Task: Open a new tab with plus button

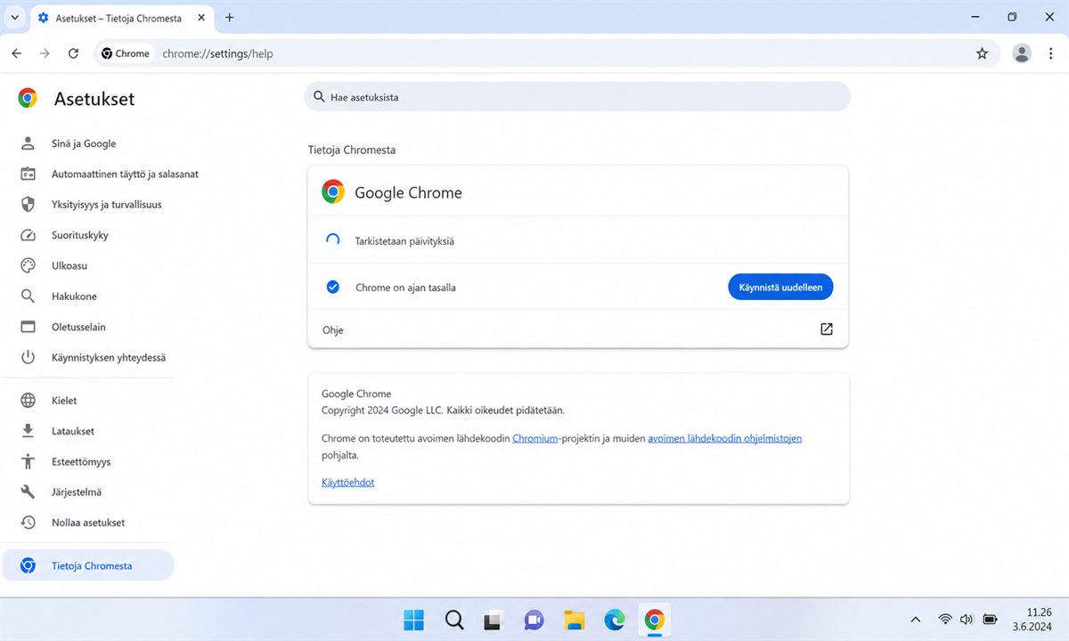Action: (229, 17)
